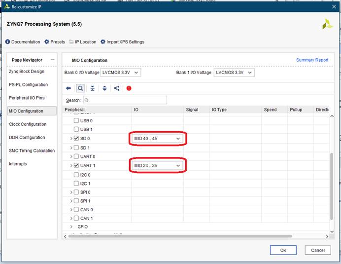Click the tree hierarchy view icon

(117, 88)
